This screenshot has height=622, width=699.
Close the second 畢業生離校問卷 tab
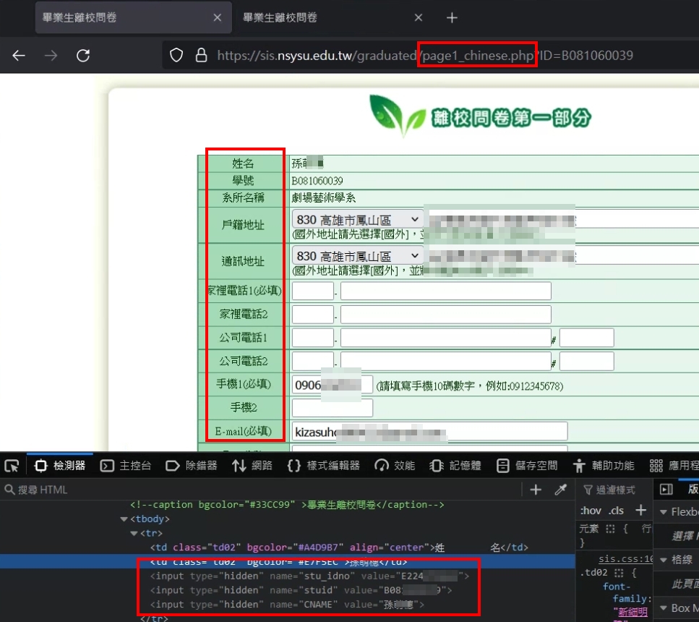click(418, 17)
